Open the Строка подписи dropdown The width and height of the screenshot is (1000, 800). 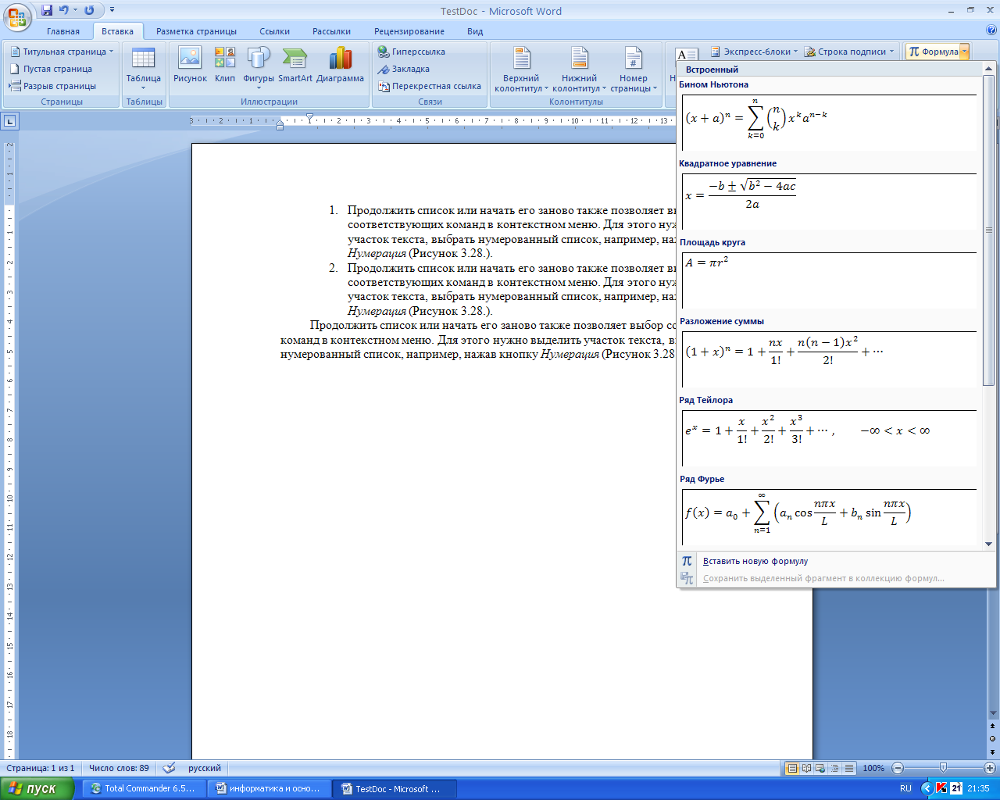pyautogui.click(x=849, y=52)
